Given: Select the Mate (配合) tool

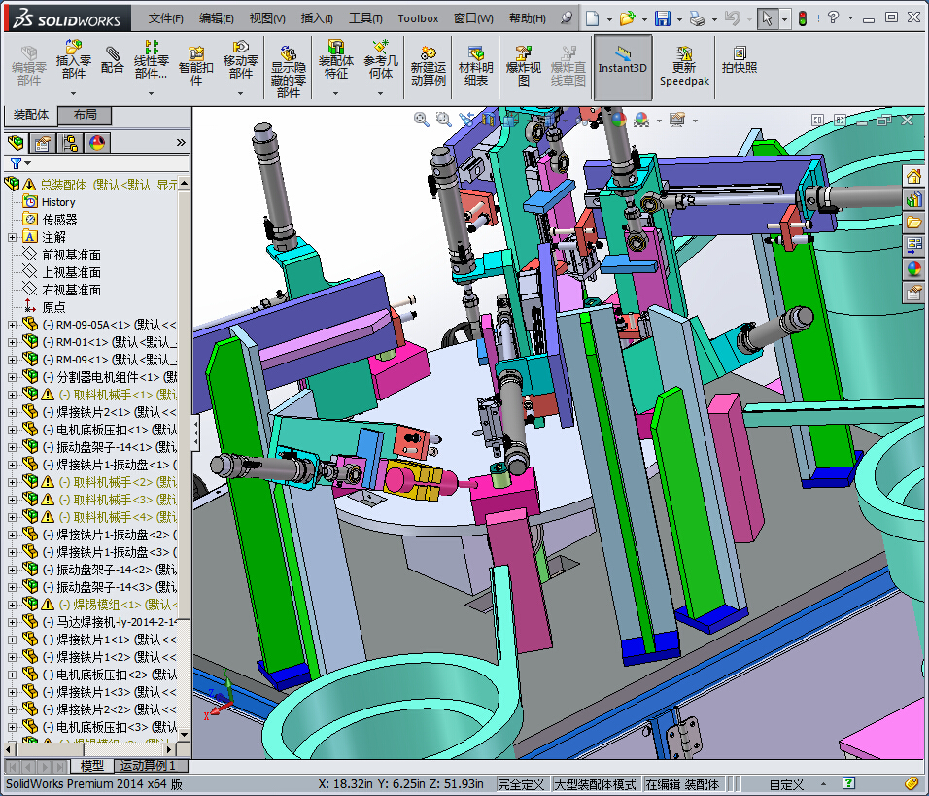Looking at the screenshot, I should click(x=113, y=60).
